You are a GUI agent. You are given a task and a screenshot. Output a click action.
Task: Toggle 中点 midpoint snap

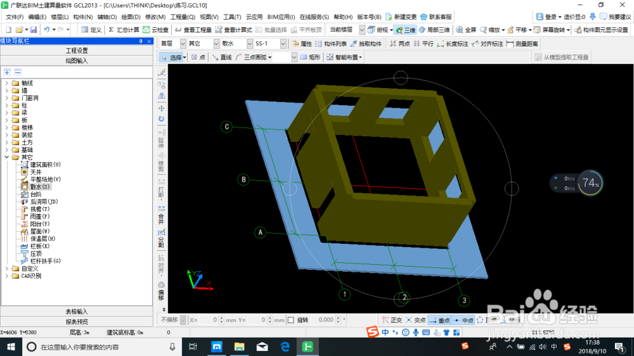tap(463, 320)
